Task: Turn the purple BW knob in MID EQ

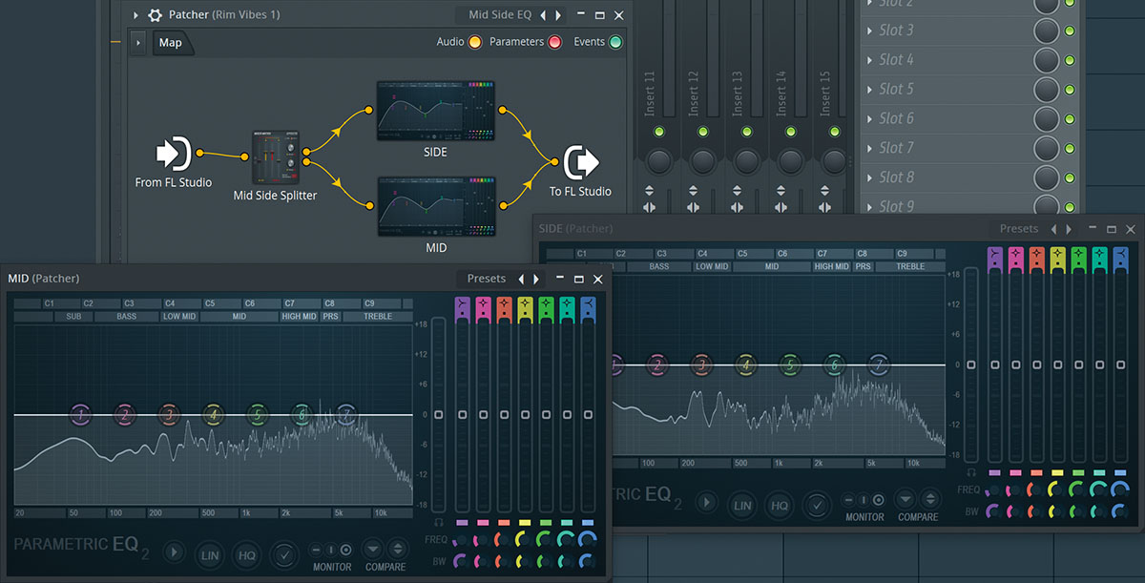Action: [x=463, y=561]
